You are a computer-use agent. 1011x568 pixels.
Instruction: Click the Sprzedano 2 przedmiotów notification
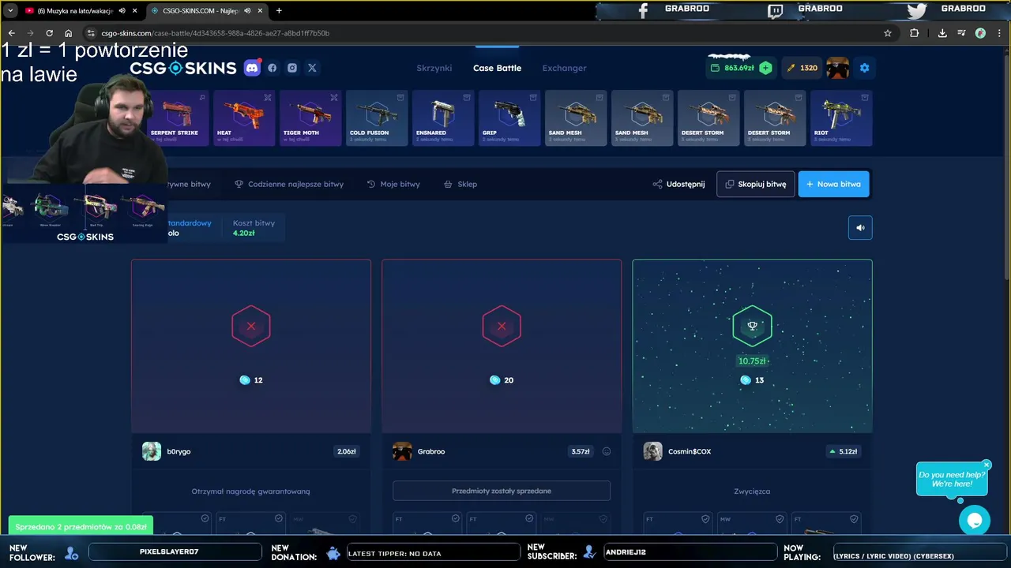pos(81,526)
